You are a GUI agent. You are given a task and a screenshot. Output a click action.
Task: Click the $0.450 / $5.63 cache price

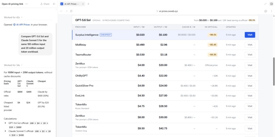pyautogui.click(x=188, y=96)
